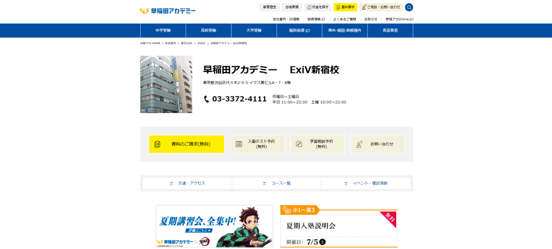Open 入塾テスト予約(無料) calendar button
552x249 pixels.
click(x=257, y=144)
